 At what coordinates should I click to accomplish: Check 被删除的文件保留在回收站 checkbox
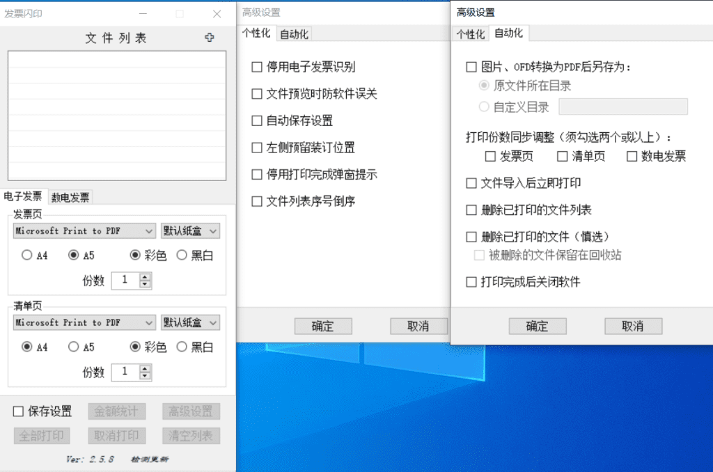479,255
